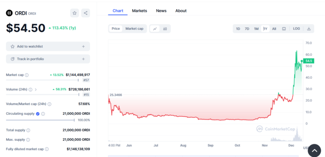This screenshot has width=325, height=157.
Task: Click info icon next to Circulating supply
Action: pyautogui.click(x=43, y=114)
